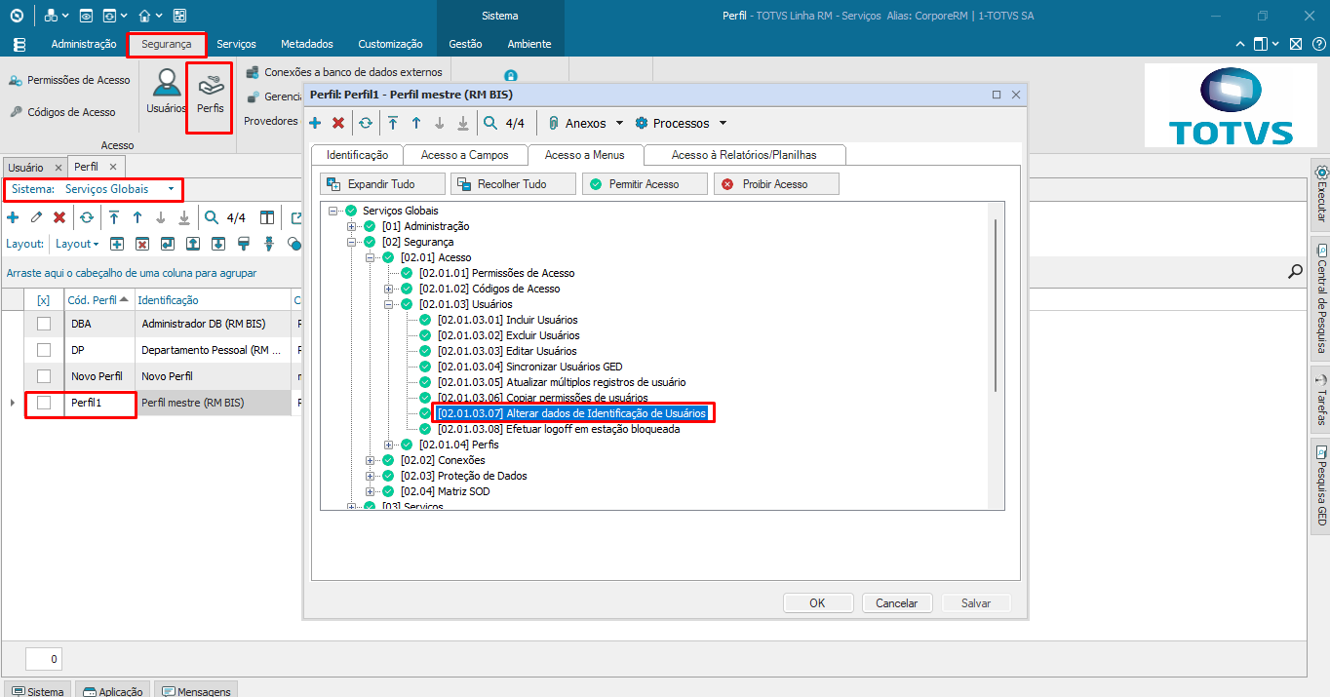The height and width of the screenshot is (697, 1330).
Task: Click search magnifier in Perfil dialog toolbar
Action: 490,123
